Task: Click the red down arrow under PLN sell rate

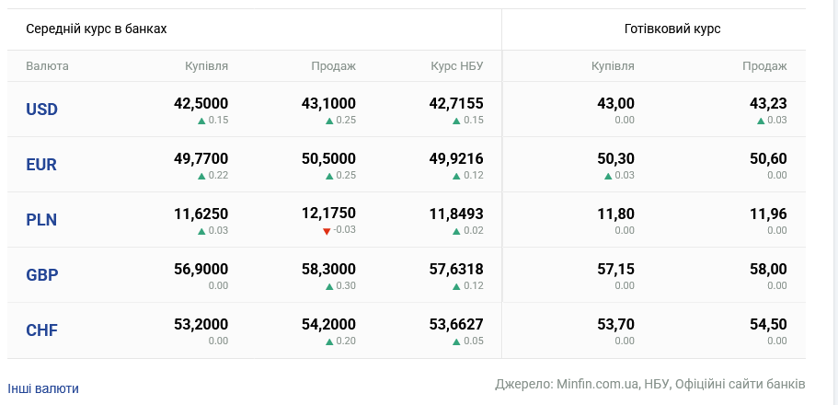Action: click(327, 231)
